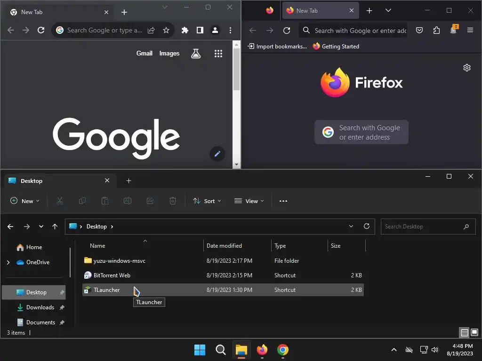
Task: Click Firefox's central search box
Action: 361,132
